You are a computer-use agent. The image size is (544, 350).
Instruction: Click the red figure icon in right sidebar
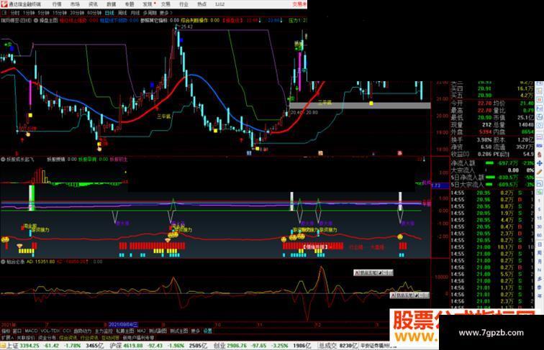pyautogui.click(x=540, y=155)
